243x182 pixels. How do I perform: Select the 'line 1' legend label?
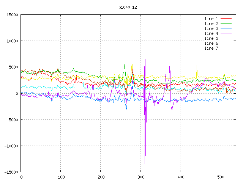pos(211,19)
